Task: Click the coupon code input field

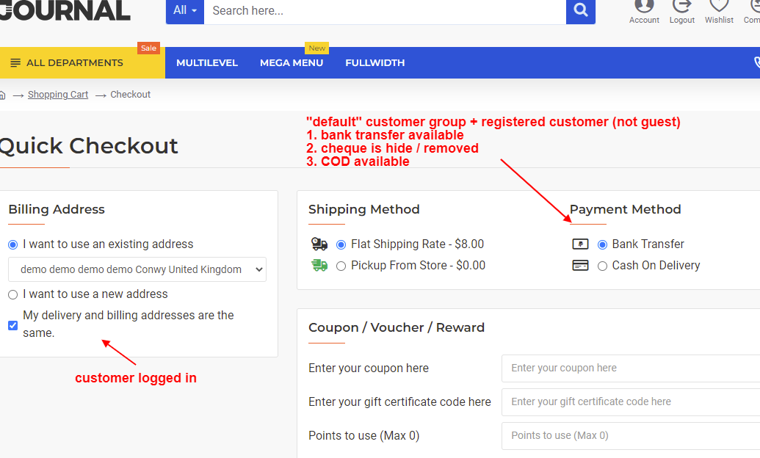Action: pyautogui.click(x=631, y=368)
